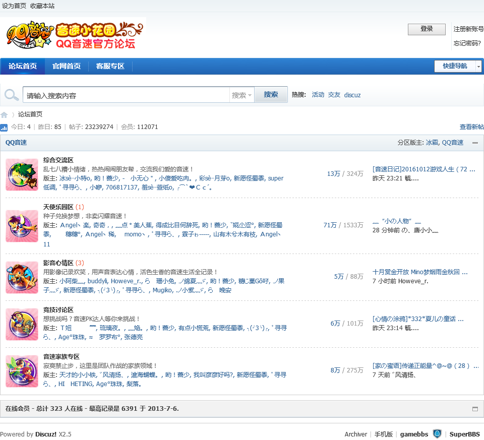Open latest post [家の蜜语]传递正能量

426,365
